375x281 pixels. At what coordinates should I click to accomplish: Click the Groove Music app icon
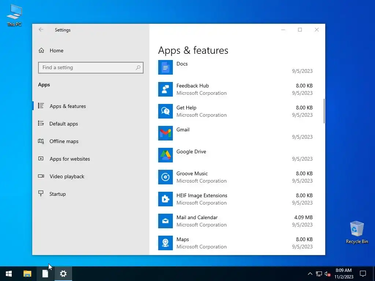tap(165, 177)
